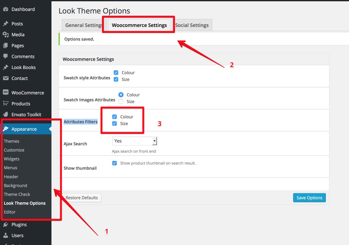Screen dimensions: 349x245
Task: Click the WooCommerce woo logo icon
Action: (x=5, y=92)
